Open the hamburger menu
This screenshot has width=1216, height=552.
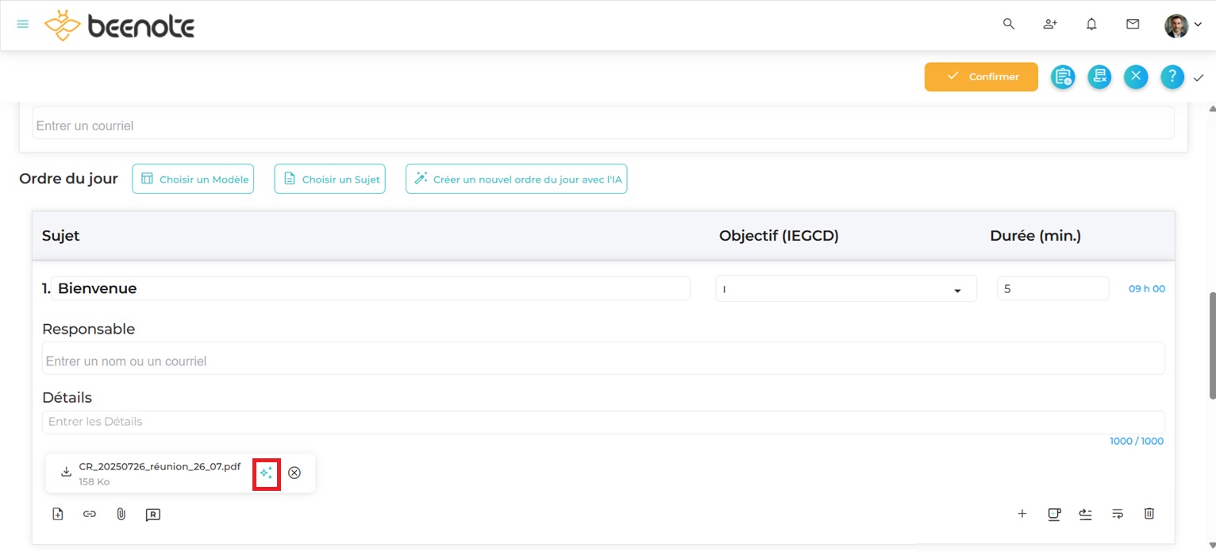tap(23, 25)
